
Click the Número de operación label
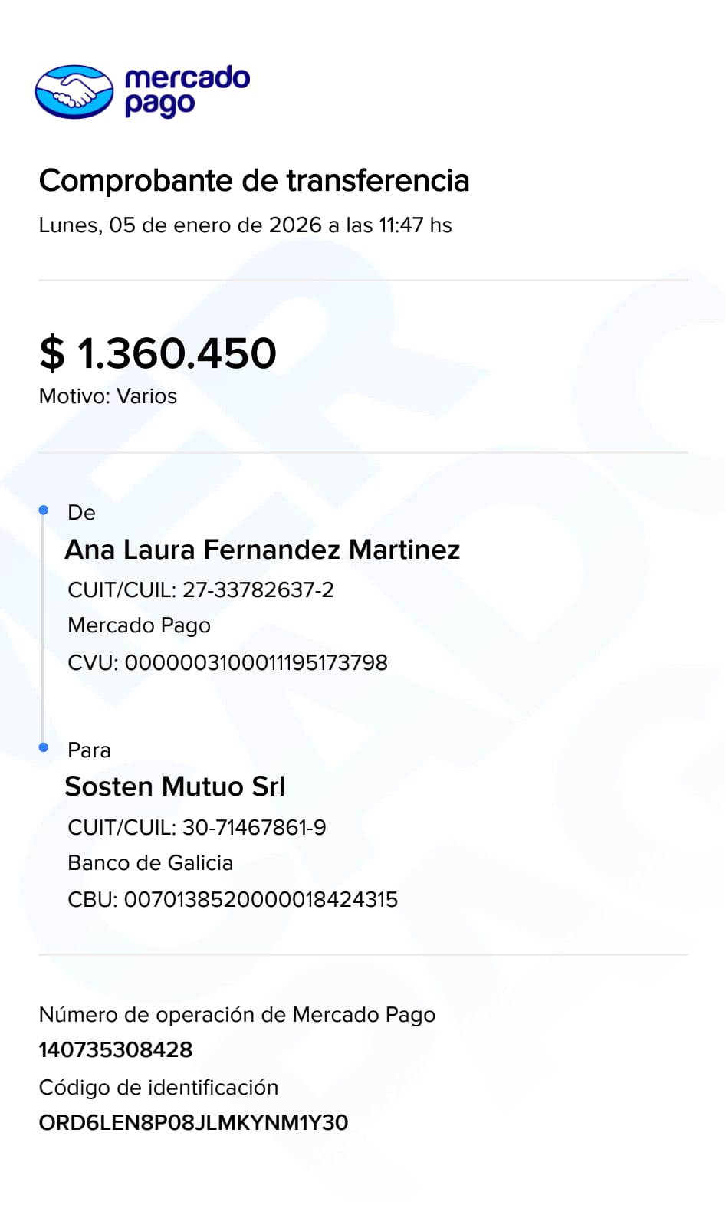coord(237,1015)
